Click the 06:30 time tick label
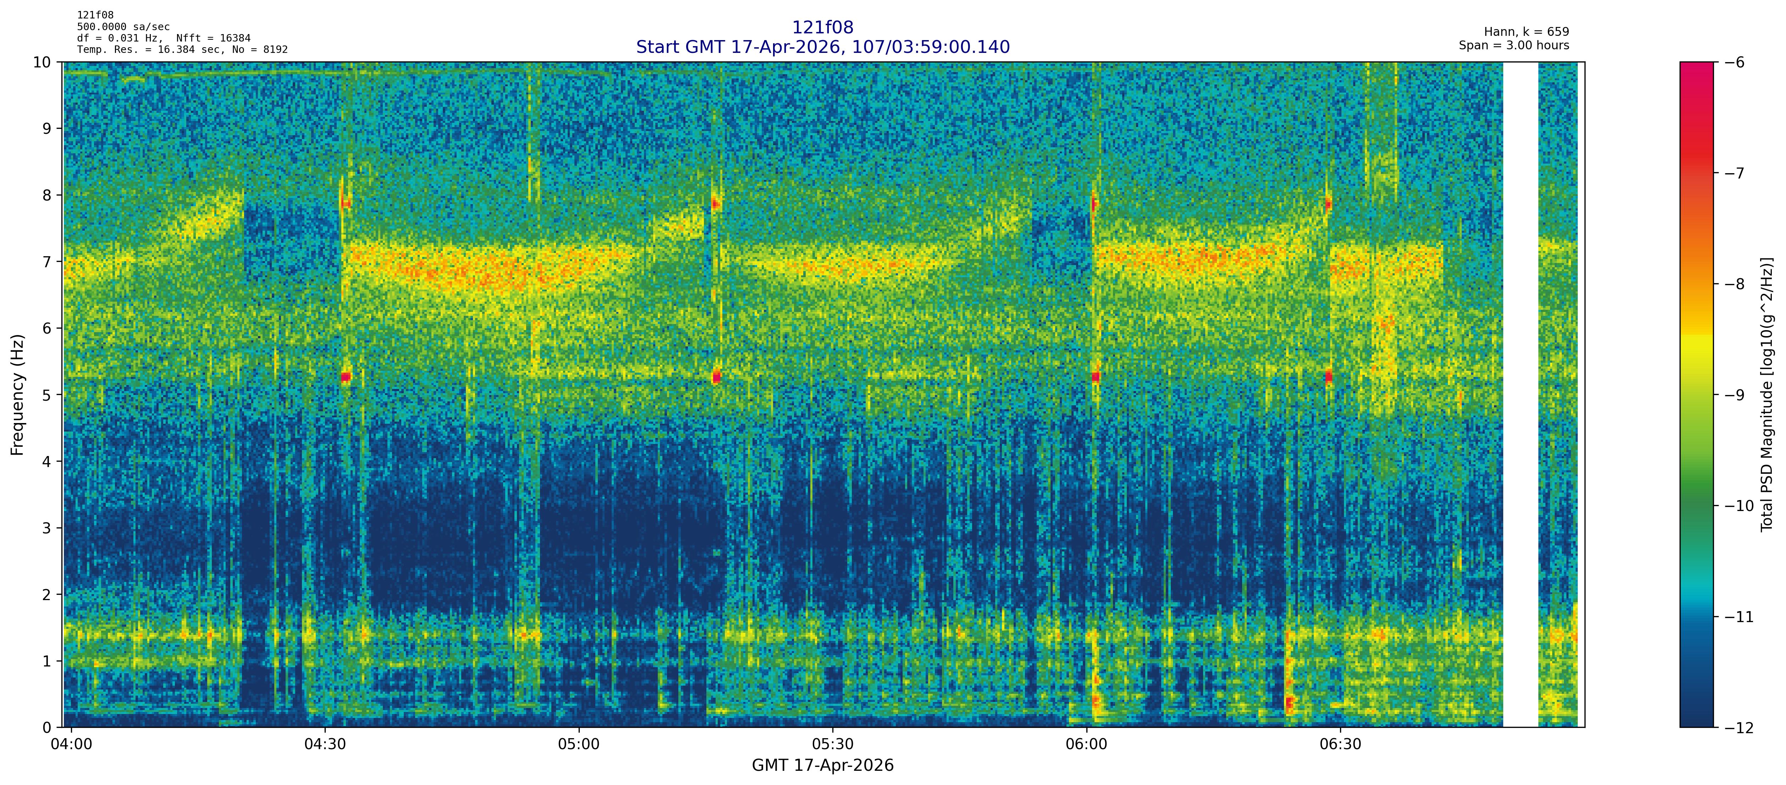Image resolution: width=1786 pixels, height=785 pixels. click(x=1340, y=745)
